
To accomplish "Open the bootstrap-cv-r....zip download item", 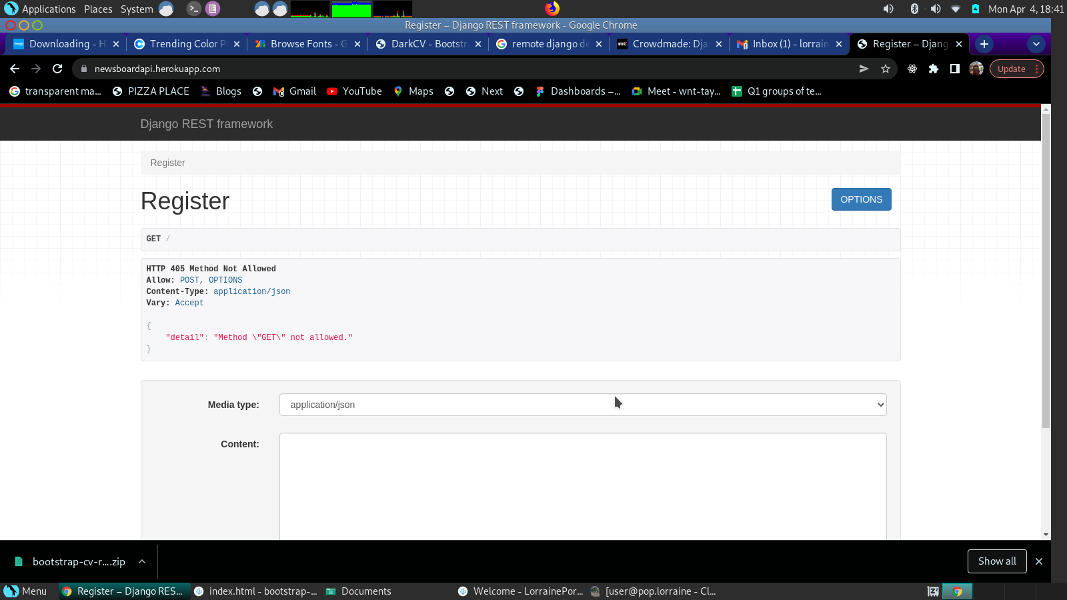I will click(70, 561).
